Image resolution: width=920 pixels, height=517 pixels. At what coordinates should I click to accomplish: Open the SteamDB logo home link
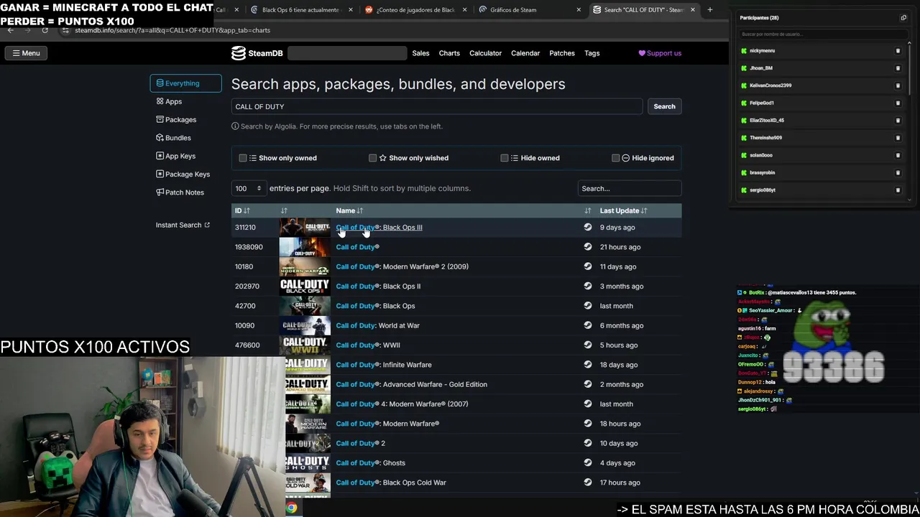click(257, 53)
